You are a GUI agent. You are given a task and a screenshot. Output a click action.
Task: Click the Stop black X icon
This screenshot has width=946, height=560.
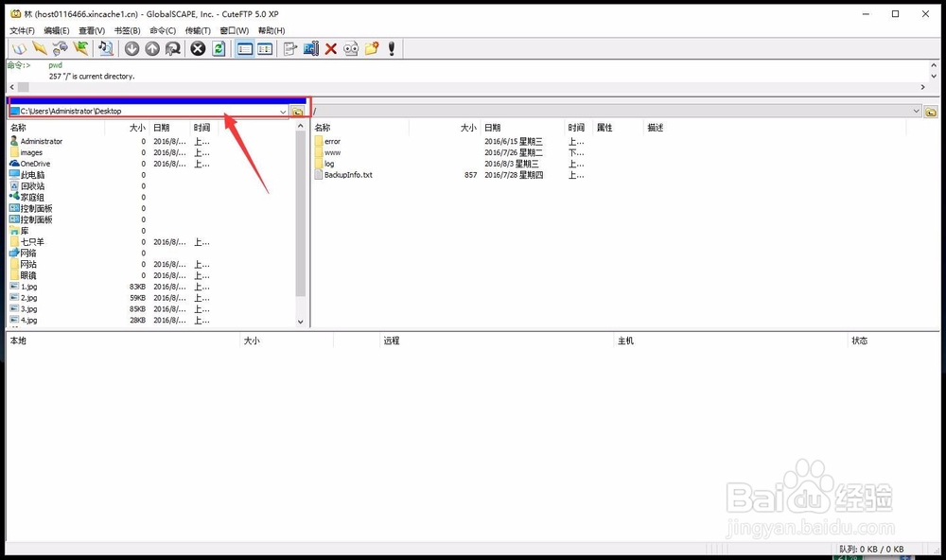pos(198,49)
